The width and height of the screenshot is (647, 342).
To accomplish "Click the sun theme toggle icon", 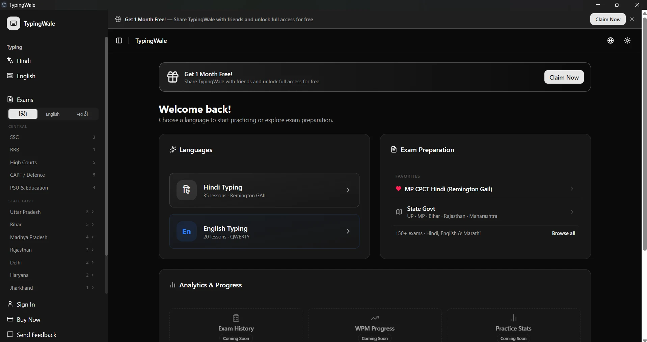I will (x=627, y=40).
